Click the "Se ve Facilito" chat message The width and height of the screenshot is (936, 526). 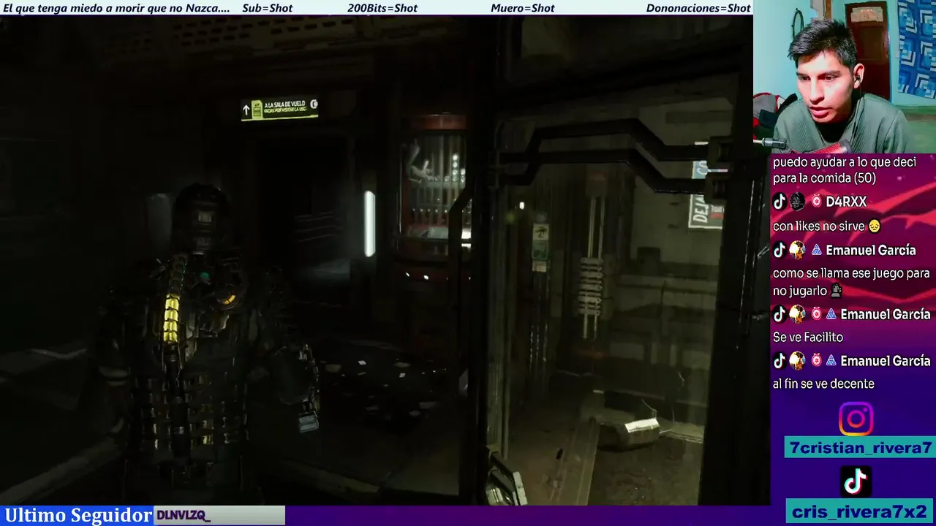[808, 338]
